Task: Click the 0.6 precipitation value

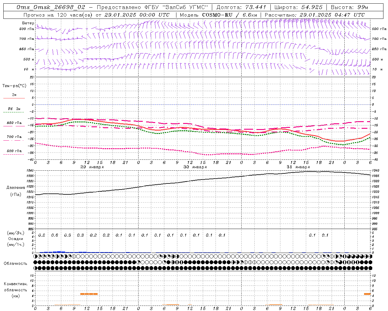Action: click(x=55, y=235)
